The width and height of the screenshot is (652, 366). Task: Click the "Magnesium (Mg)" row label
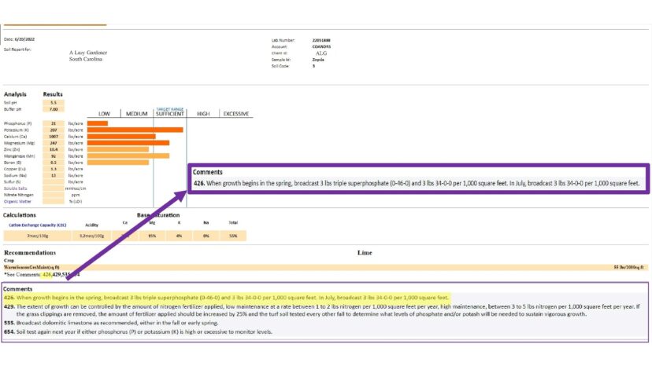(x=19, y=143)
